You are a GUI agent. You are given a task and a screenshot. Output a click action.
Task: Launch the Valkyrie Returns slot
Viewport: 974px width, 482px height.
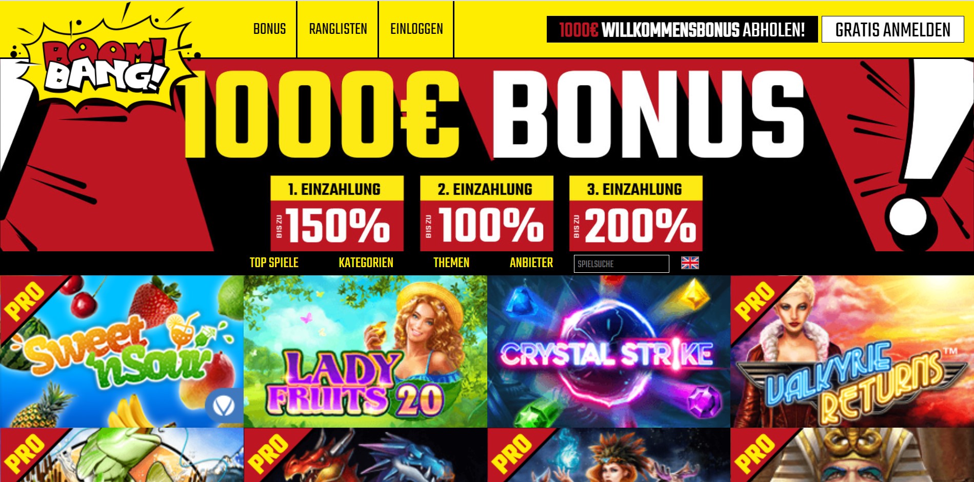(x=852, y=351)
